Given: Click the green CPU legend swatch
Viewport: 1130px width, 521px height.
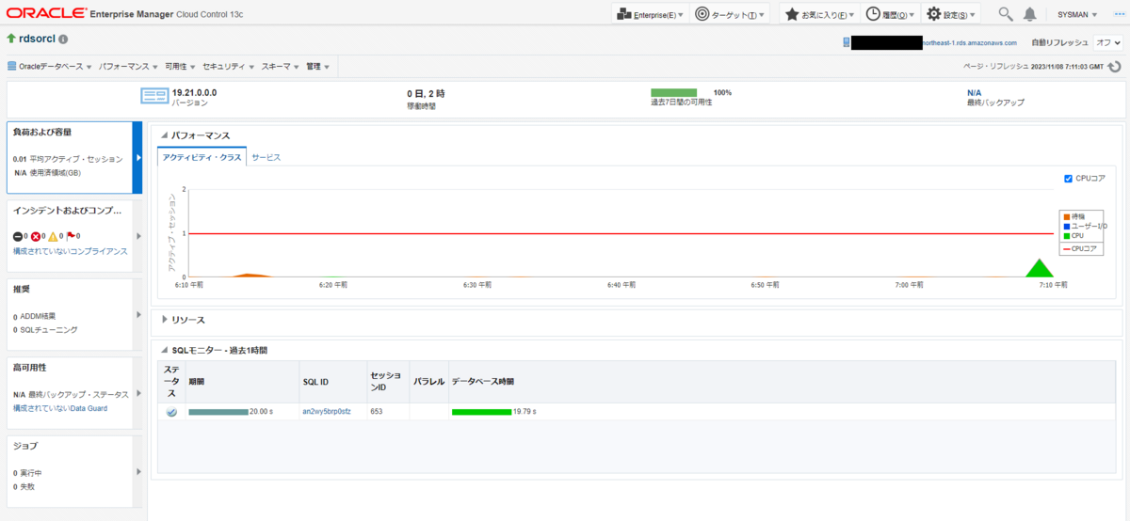Looking at the screenshot, I should pyautogui.click(x=1066, y=236).
